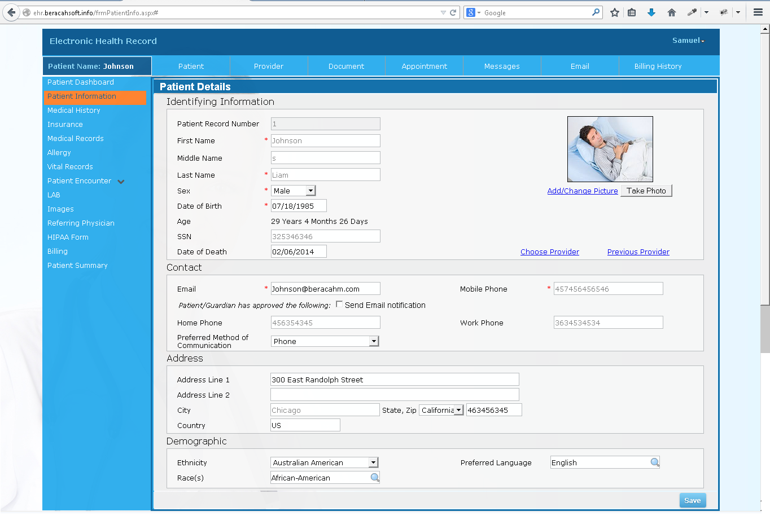Open the Previous Provider link

pyautogui.click(x=638, y=252)
